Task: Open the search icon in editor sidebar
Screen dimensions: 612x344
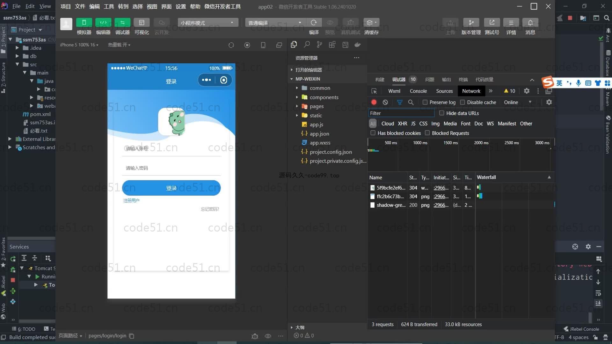Action: tap(307, 45)
